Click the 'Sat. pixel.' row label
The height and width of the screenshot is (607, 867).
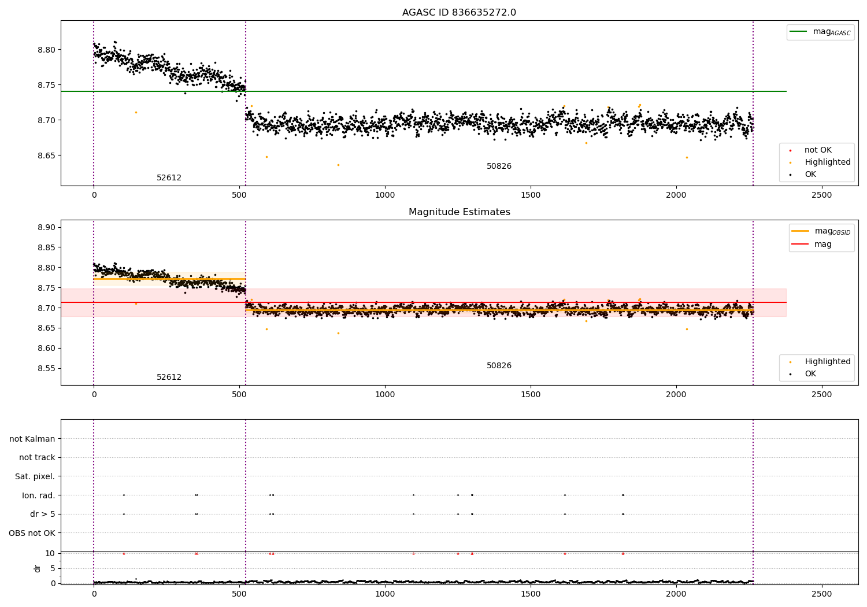tap(35, 477)
